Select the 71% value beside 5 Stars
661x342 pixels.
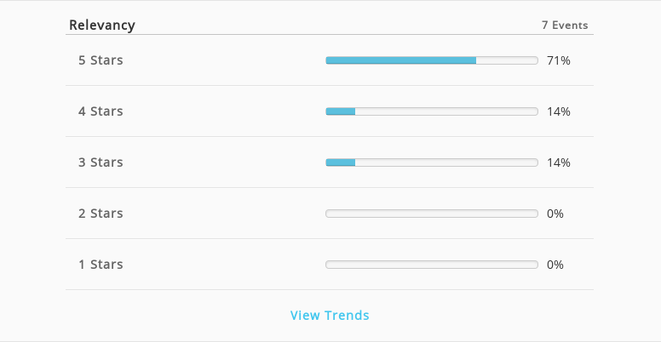(x=559, y=60)
